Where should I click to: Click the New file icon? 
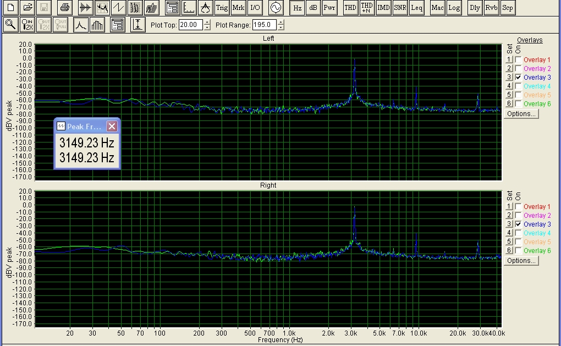10,8
